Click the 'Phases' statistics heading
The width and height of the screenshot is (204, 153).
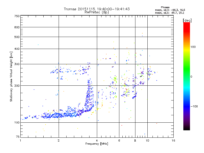165,7
